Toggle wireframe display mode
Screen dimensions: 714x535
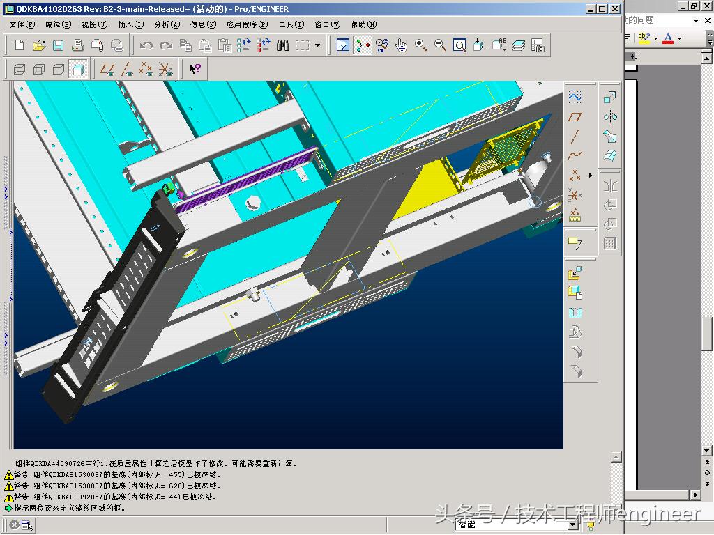point(20,69)
